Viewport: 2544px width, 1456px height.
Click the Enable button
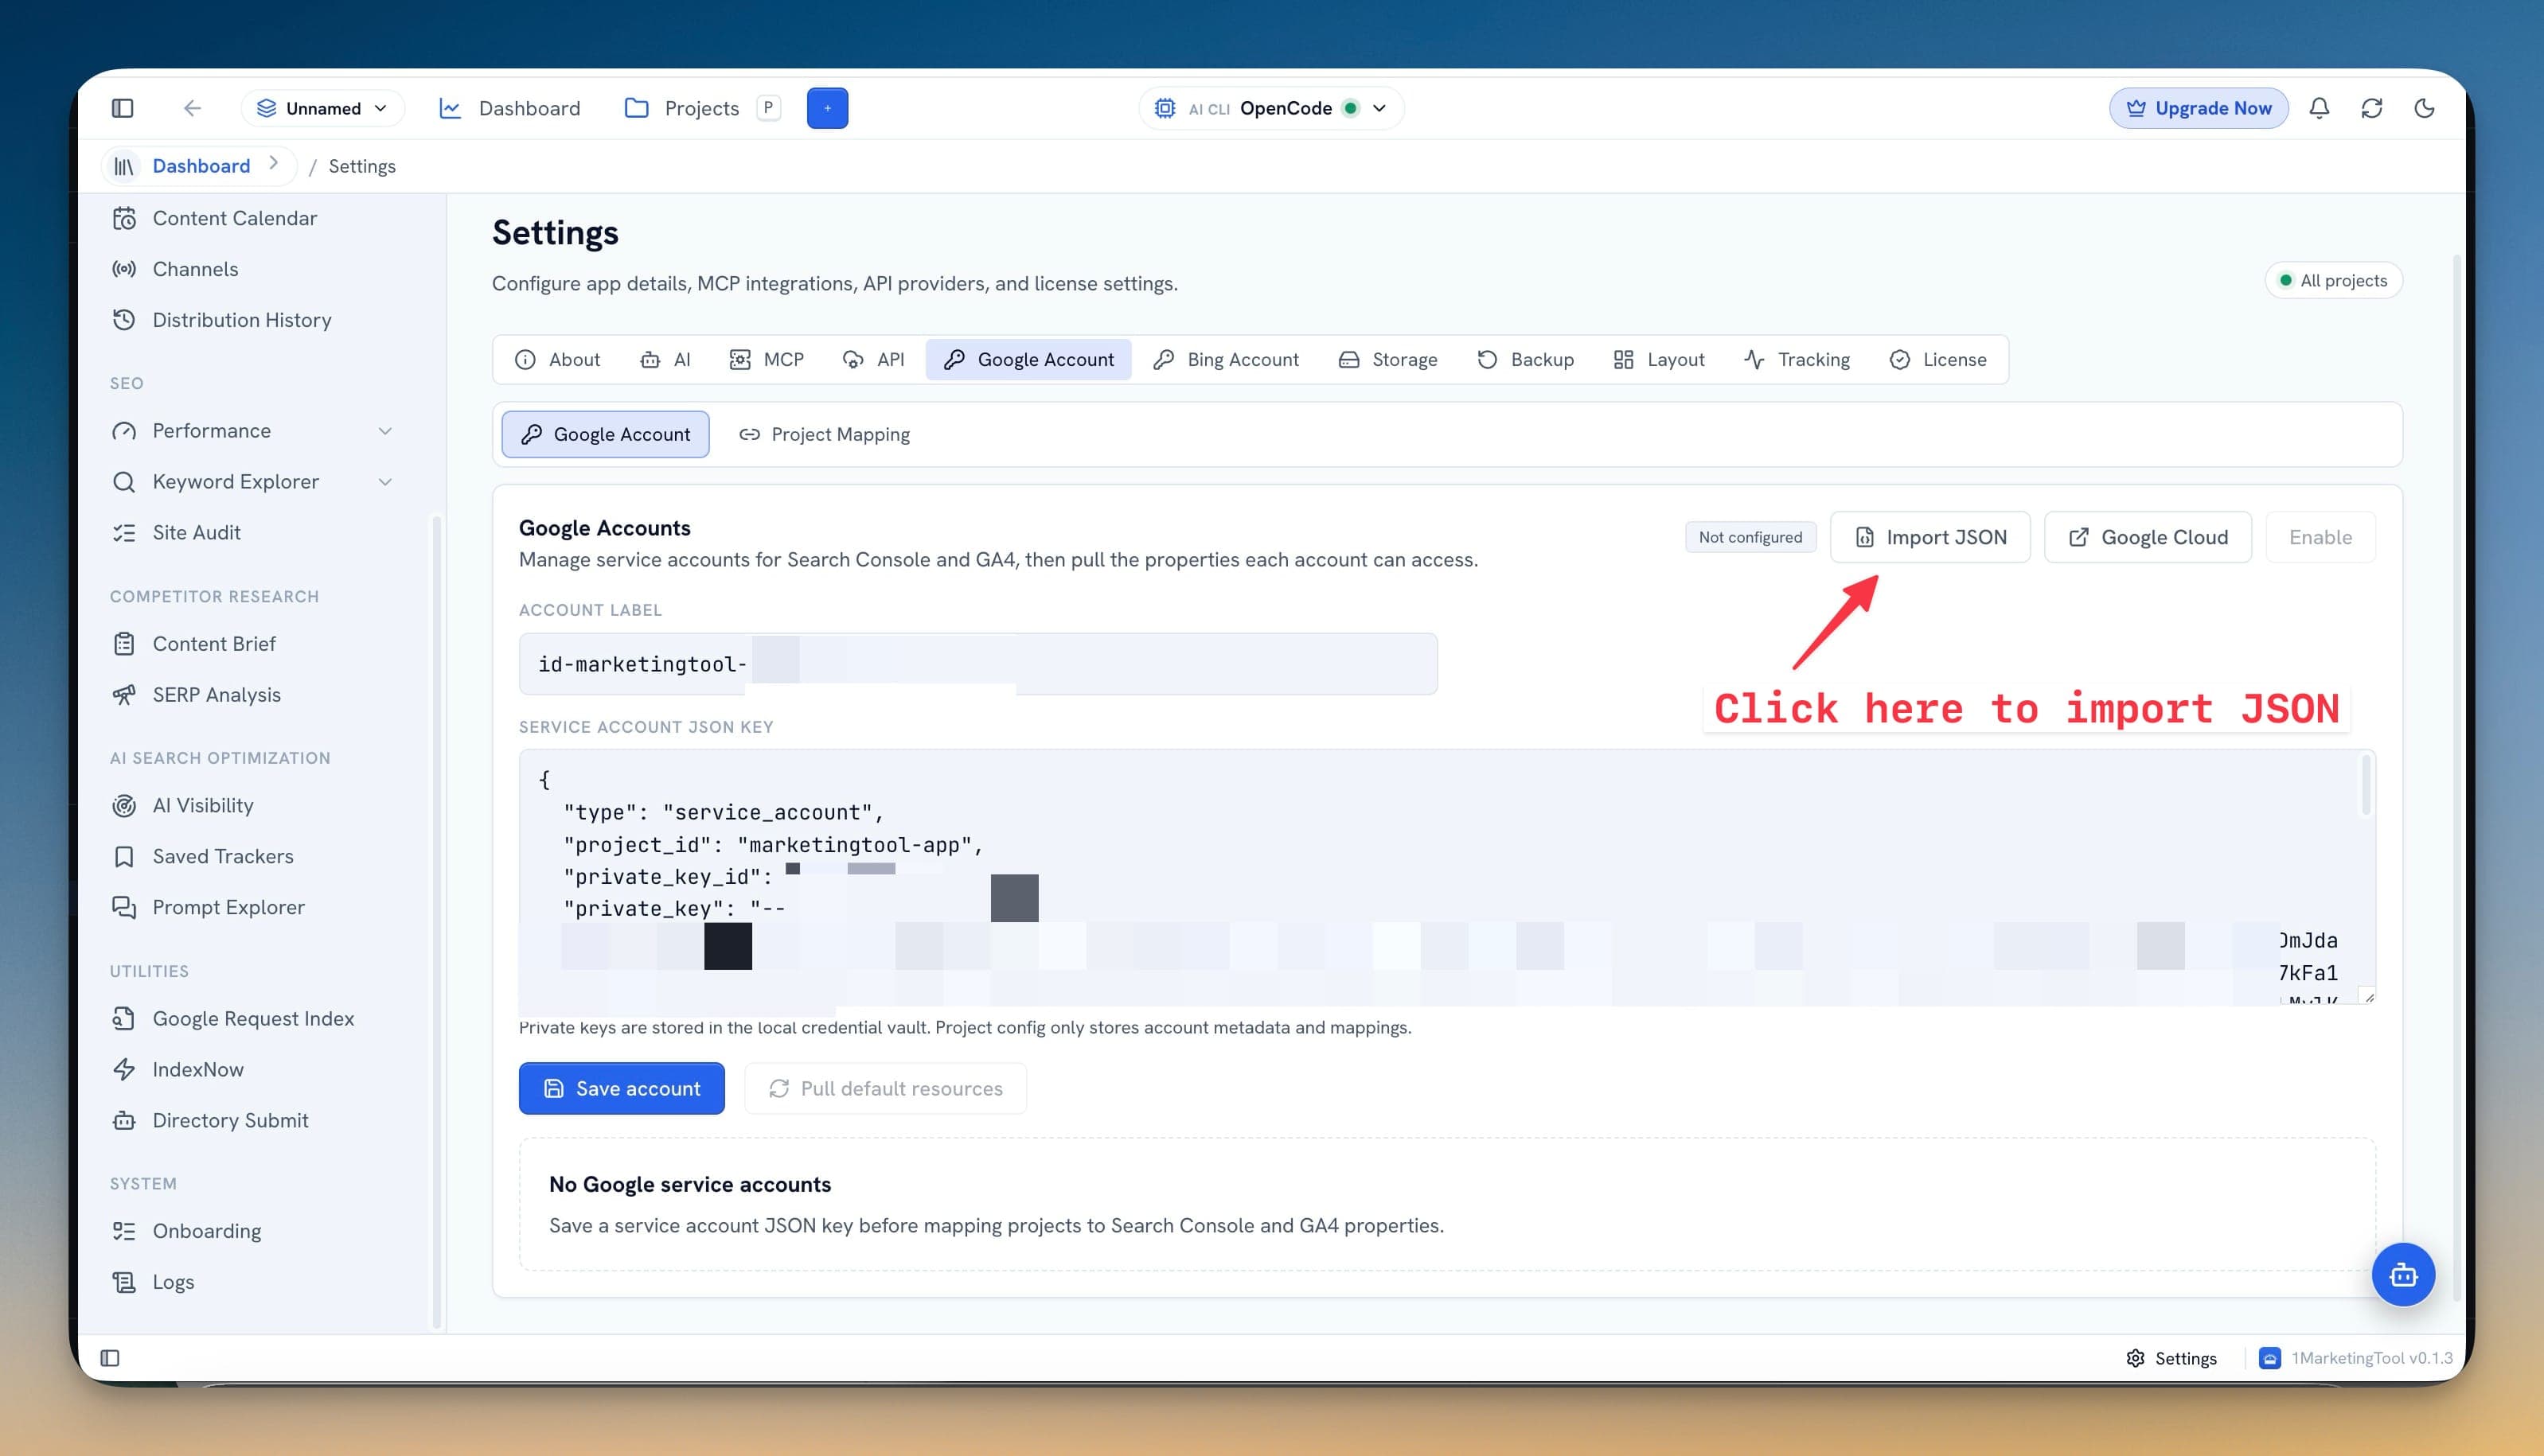(2320, 538)
